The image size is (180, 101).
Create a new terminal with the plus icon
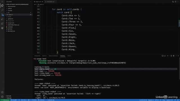point(168,56)
